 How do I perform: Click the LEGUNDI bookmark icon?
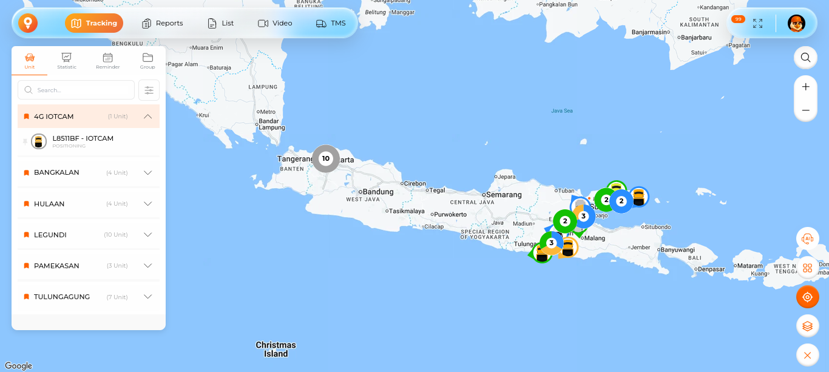tap(26, 235)
